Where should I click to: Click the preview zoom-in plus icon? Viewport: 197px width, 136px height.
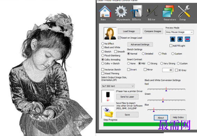coord(180,39)
